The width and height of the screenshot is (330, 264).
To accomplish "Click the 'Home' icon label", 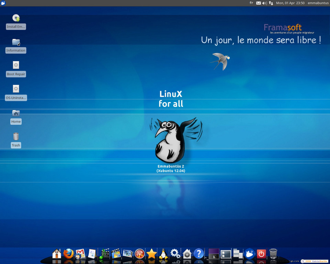I will pyautogui.click(x=16, y=121).
